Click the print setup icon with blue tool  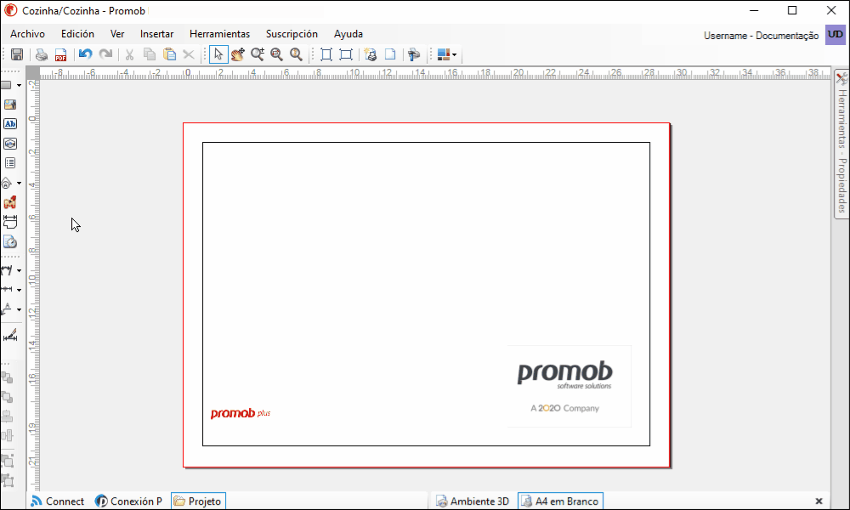[x=414, y=54]
